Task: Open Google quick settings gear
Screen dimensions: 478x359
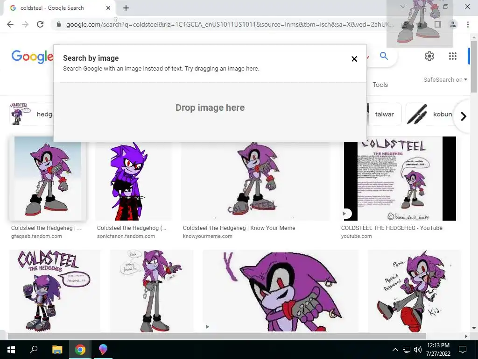Action: 429,56
